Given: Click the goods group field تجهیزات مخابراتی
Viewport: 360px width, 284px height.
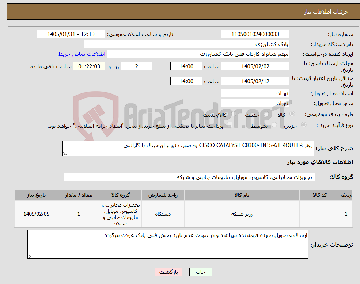Looking at the screenshot, I should pyautogui.click(x=189, y=177).
